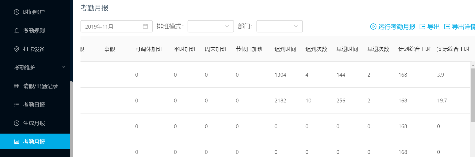Click the sidebar's vertical scrollbar thumb

pyautogui.click(x=71, y=119)
